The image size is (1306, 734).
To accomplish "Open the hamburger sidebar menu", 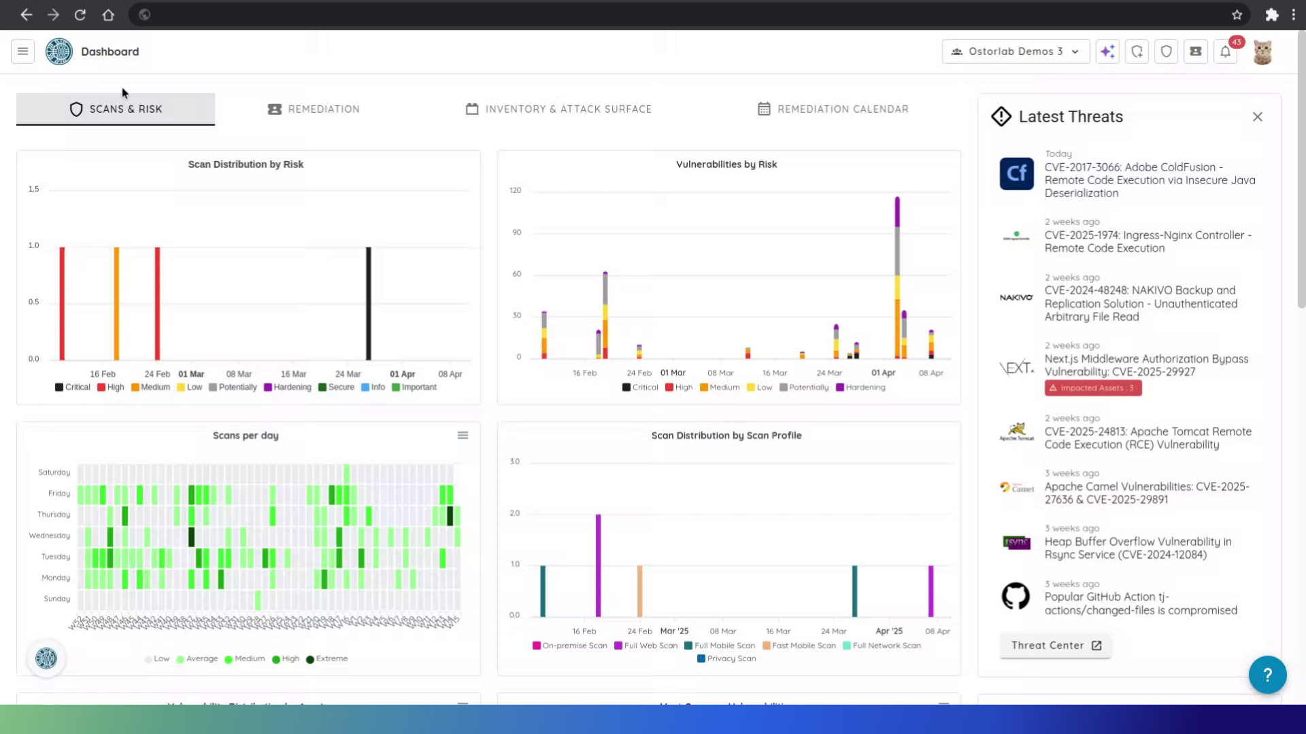I will tap(22, 52).
